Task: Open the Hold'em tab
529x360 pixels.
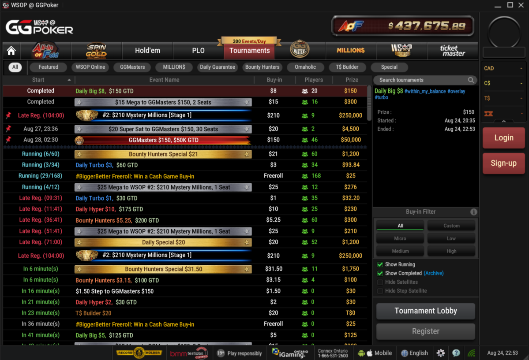Action: pos(147,51)
